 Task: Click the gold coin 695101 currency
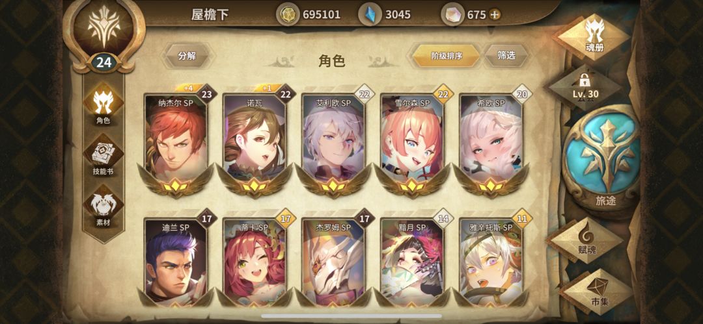pos(309,15)
